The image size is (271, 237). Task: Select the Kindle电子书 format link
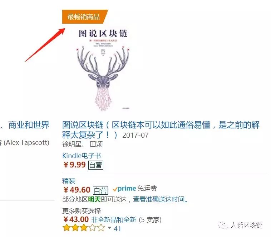(82, 156)
